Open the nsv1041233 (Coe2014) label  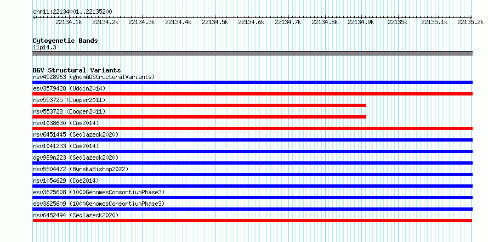pos(66,146)
